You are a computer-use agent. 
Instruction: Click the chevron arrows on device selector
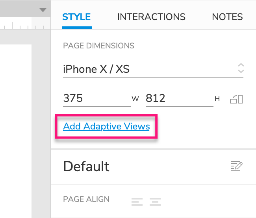click(241, 68)
